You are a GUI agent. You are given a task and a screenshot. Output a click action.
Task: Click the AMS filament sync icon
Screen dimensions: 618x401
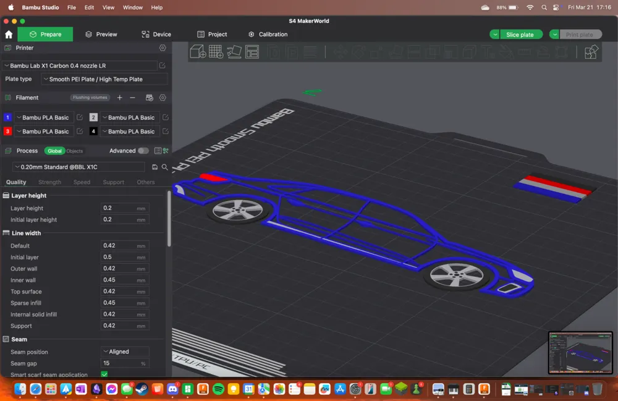click(x=150, y=98)
